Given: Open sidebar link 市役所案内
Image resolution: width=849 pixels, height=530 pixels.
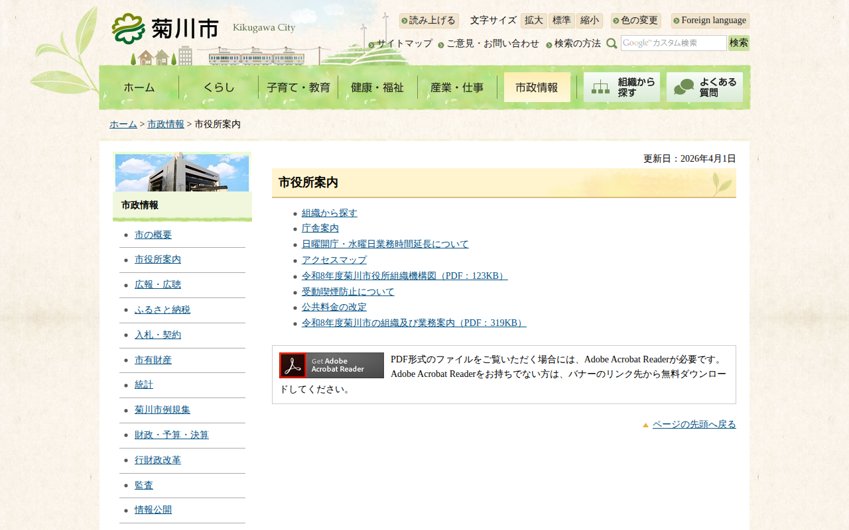Looking at the screenshot, I should [x=158, y=260].
